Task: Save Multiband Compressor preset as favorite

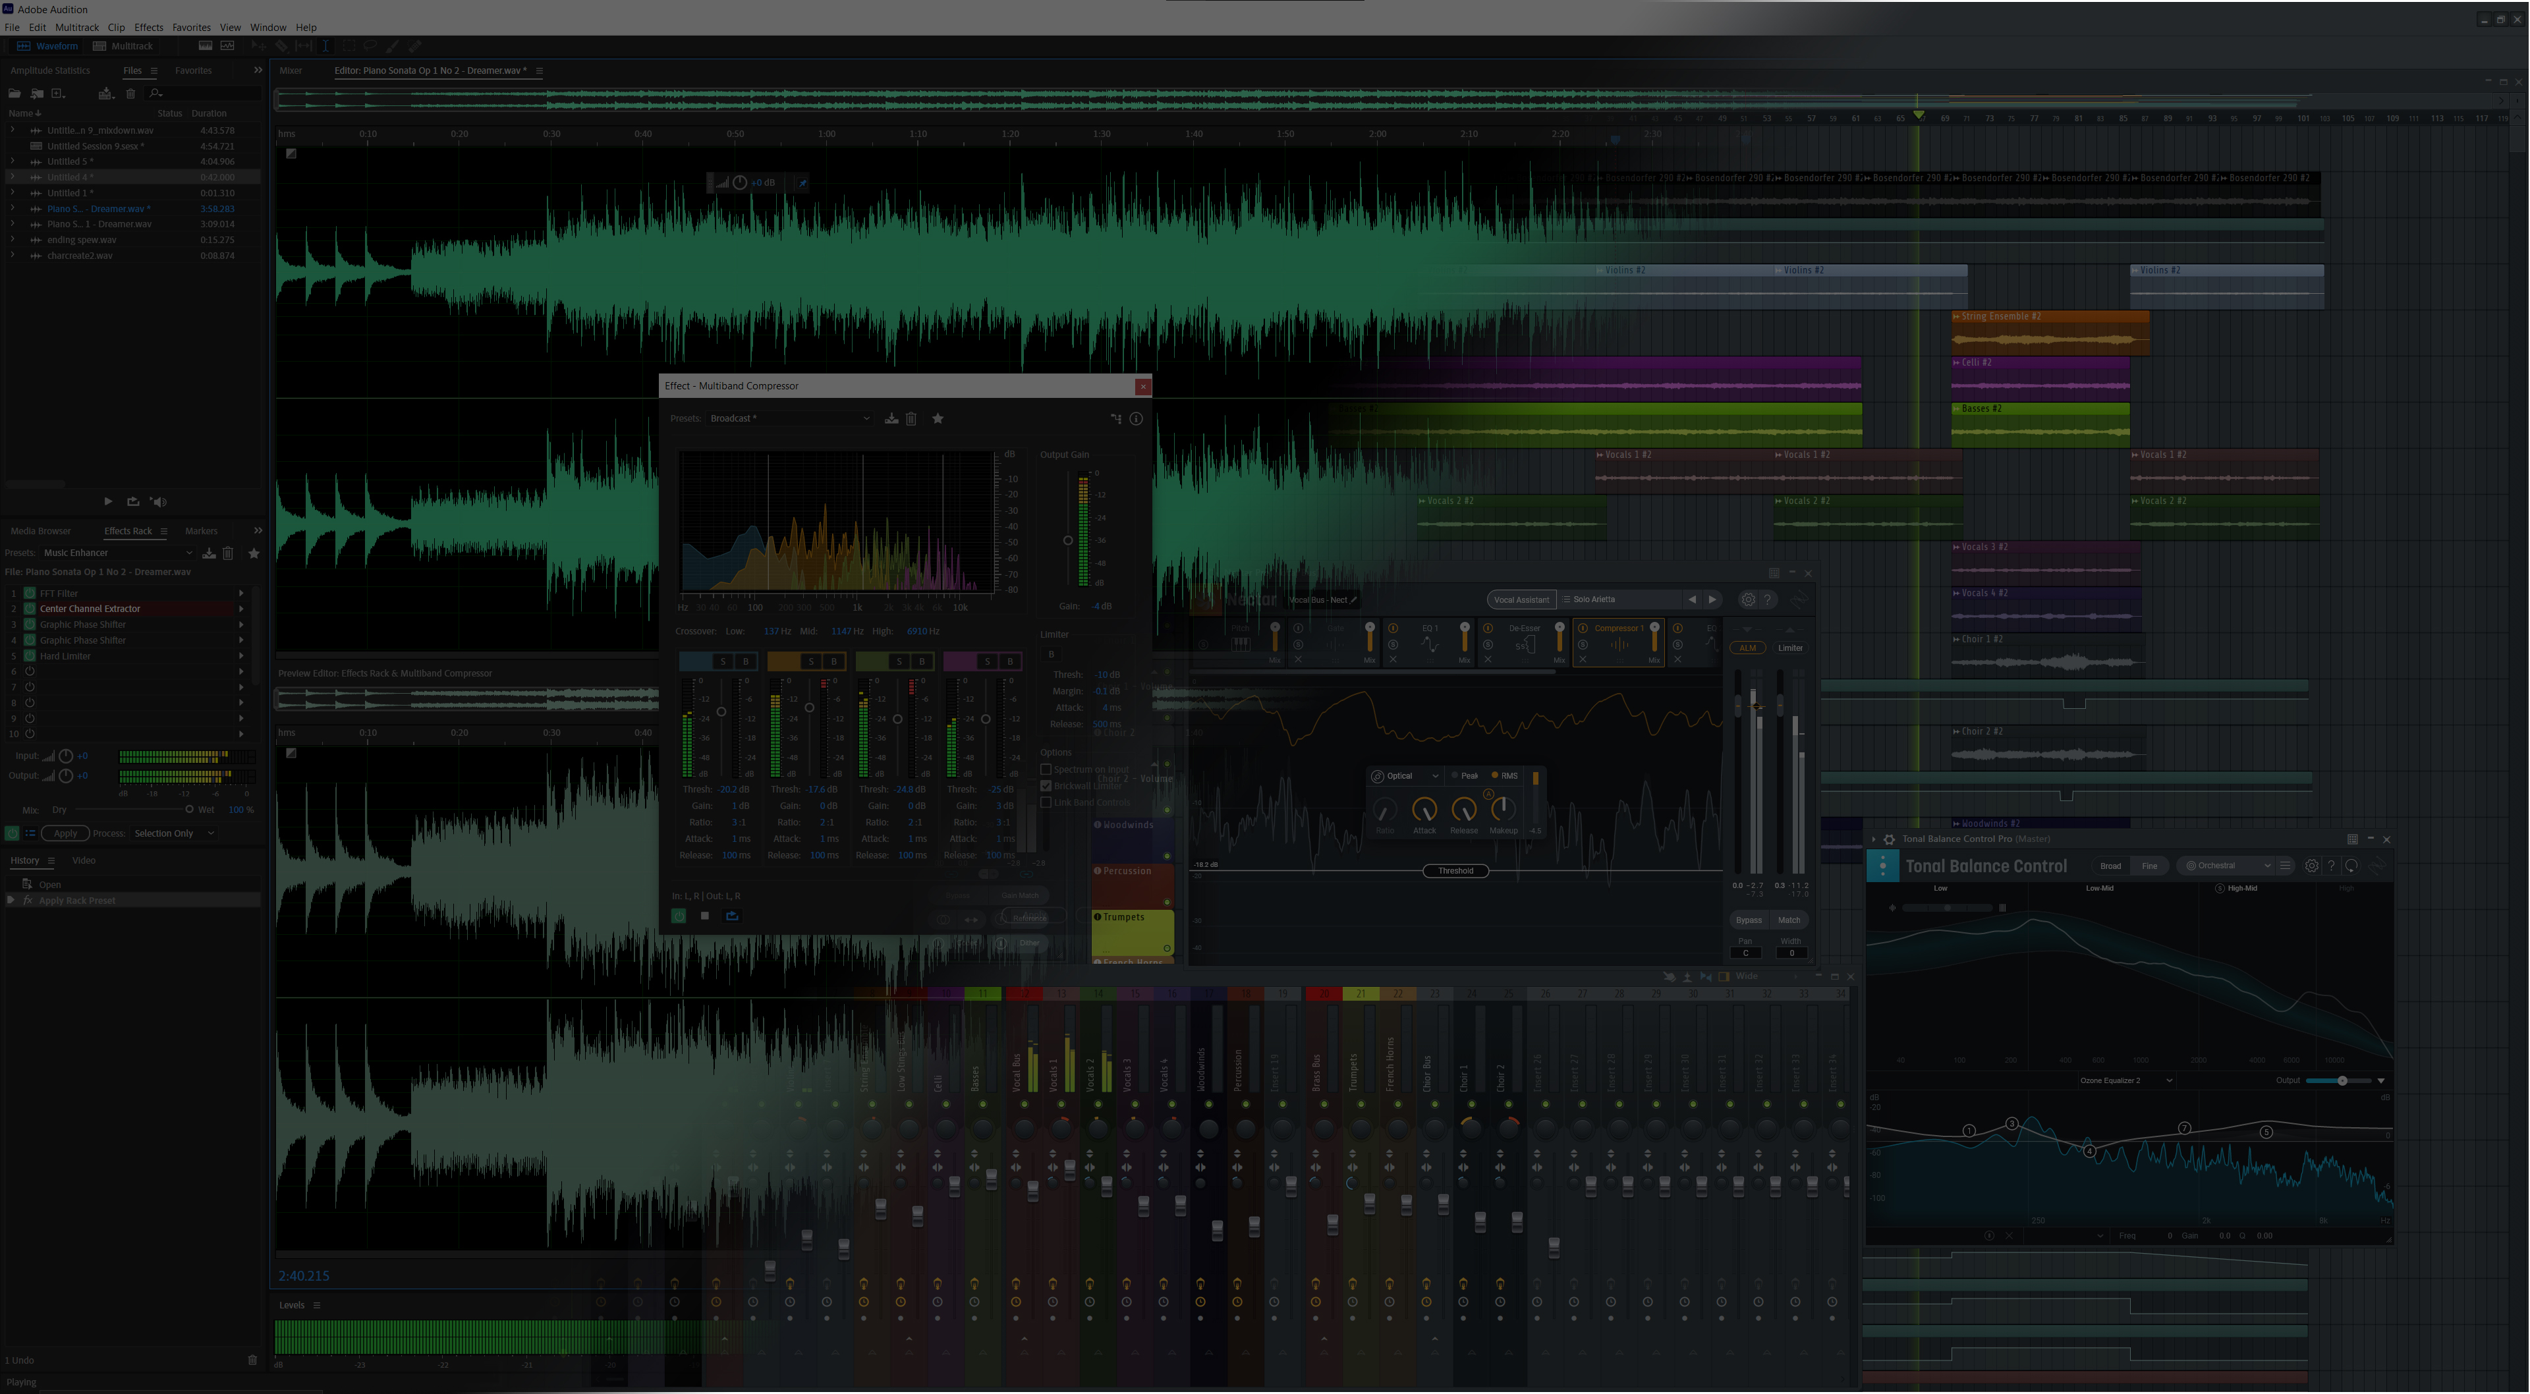Action: pyautogui.click(x=938, y=418)
